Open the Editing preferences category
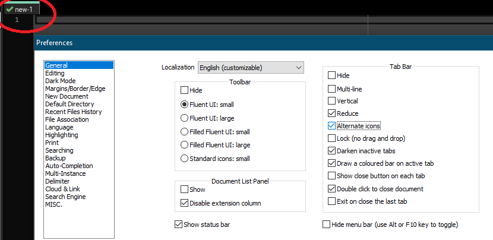 (55, 73)
